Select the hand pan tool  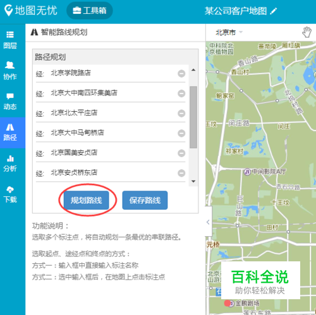[x=307, y=32]
